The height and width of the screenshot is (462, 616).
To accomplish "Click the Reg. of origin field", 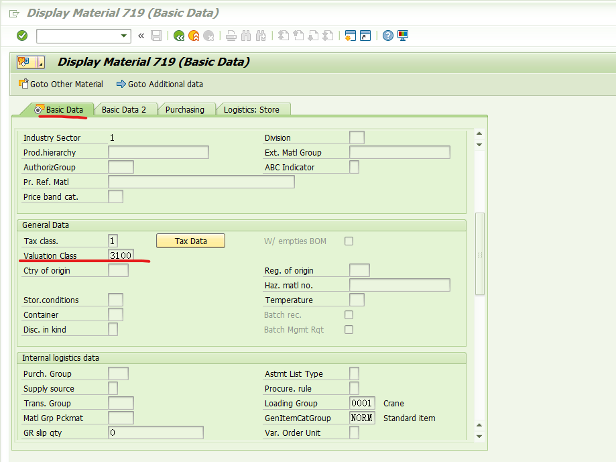I will point(359,270).
